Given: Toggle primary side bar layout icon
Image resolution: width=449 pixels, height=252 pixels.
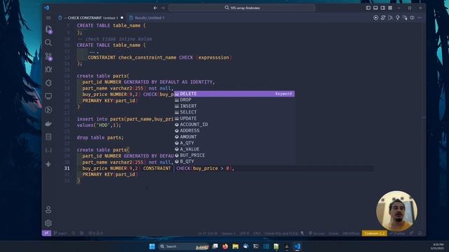Looking at the screenshot, I should click(368, 8).
